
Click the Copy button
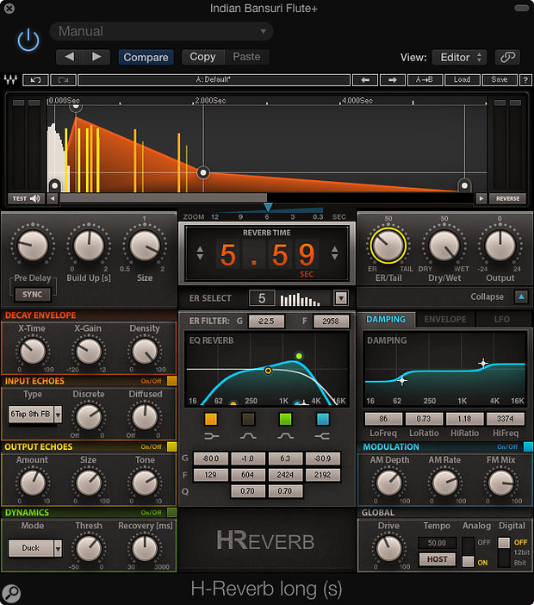tap(202, 57)
